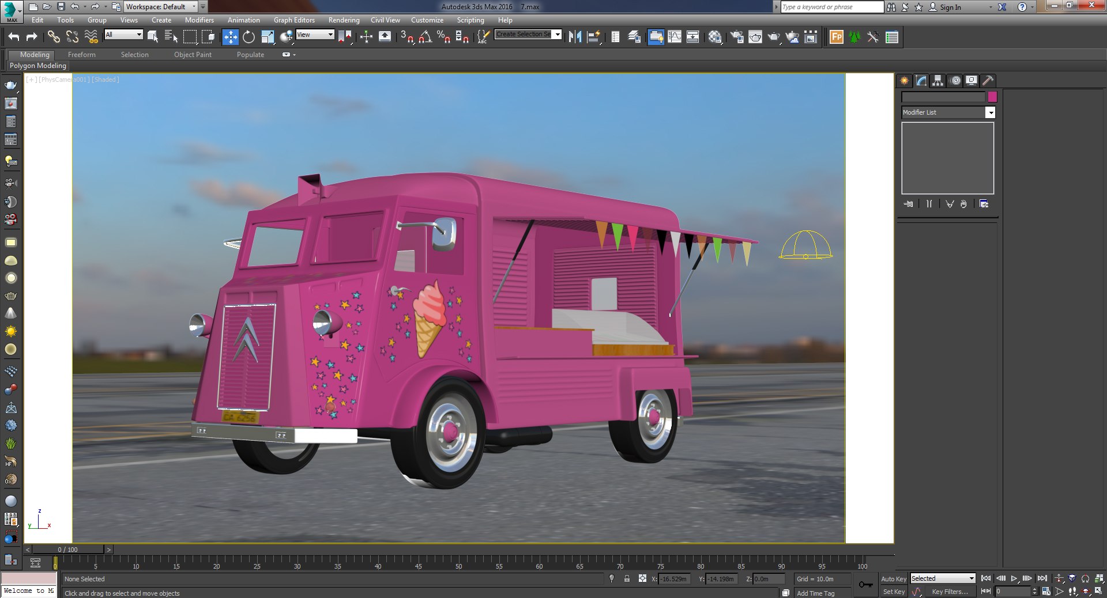Open the Display command panel tab

972,81
